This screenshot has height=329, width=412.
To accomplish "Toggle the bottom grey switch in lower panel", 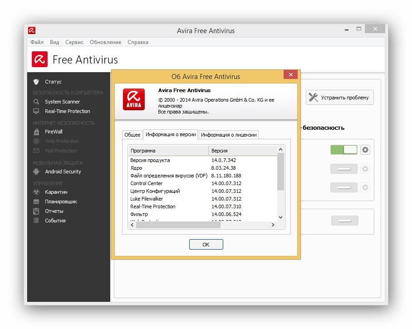I will point(344,221).
